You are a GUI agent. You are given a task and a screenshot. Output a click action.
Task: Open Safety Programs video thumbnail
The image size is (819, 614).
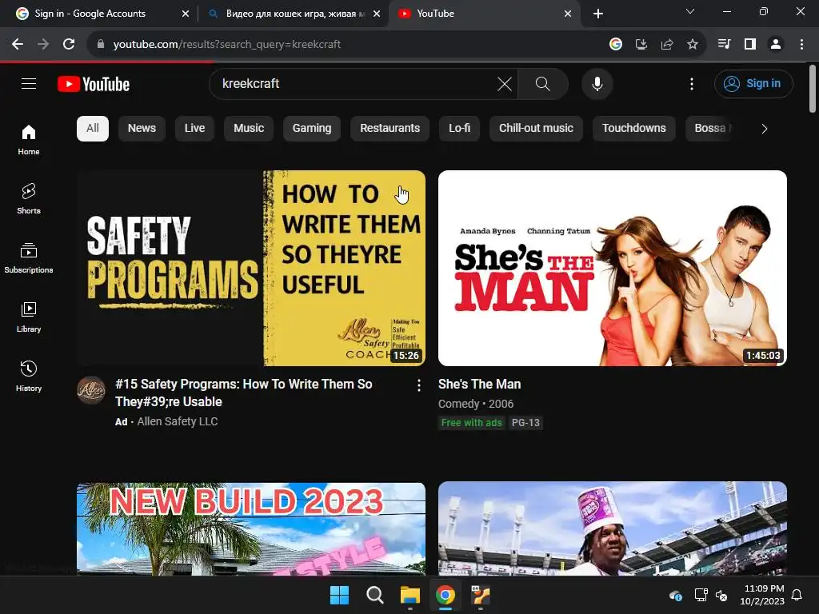coord(250,268)
